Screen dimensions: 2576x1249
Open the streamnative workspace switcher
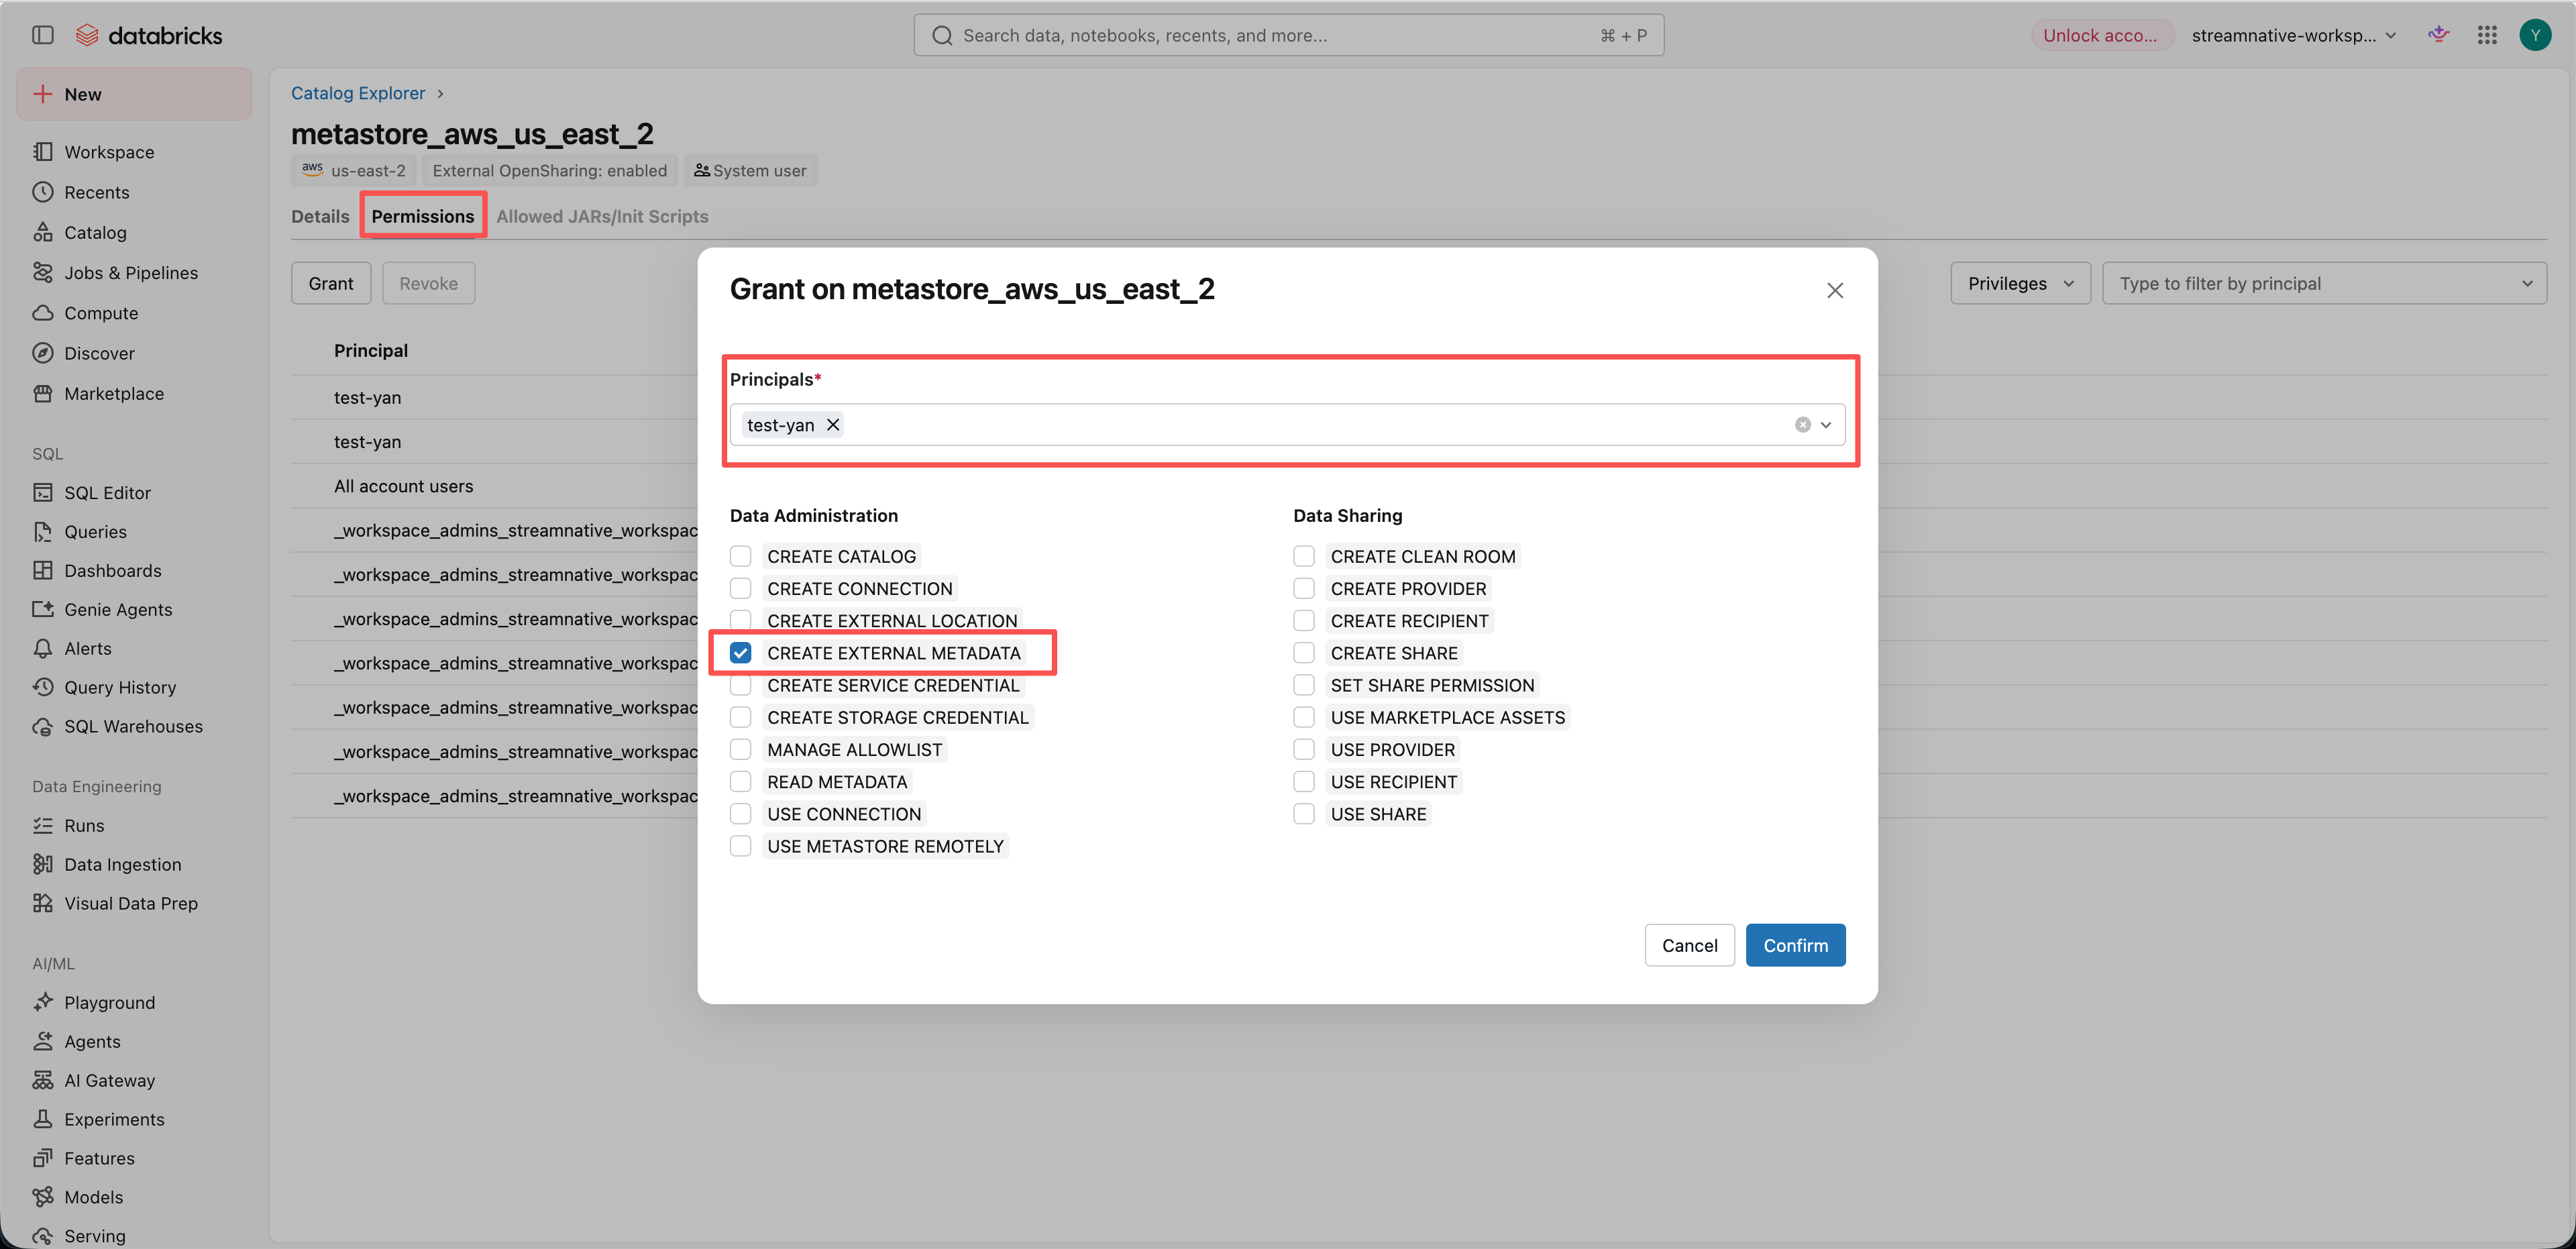tap(2293, 35)
